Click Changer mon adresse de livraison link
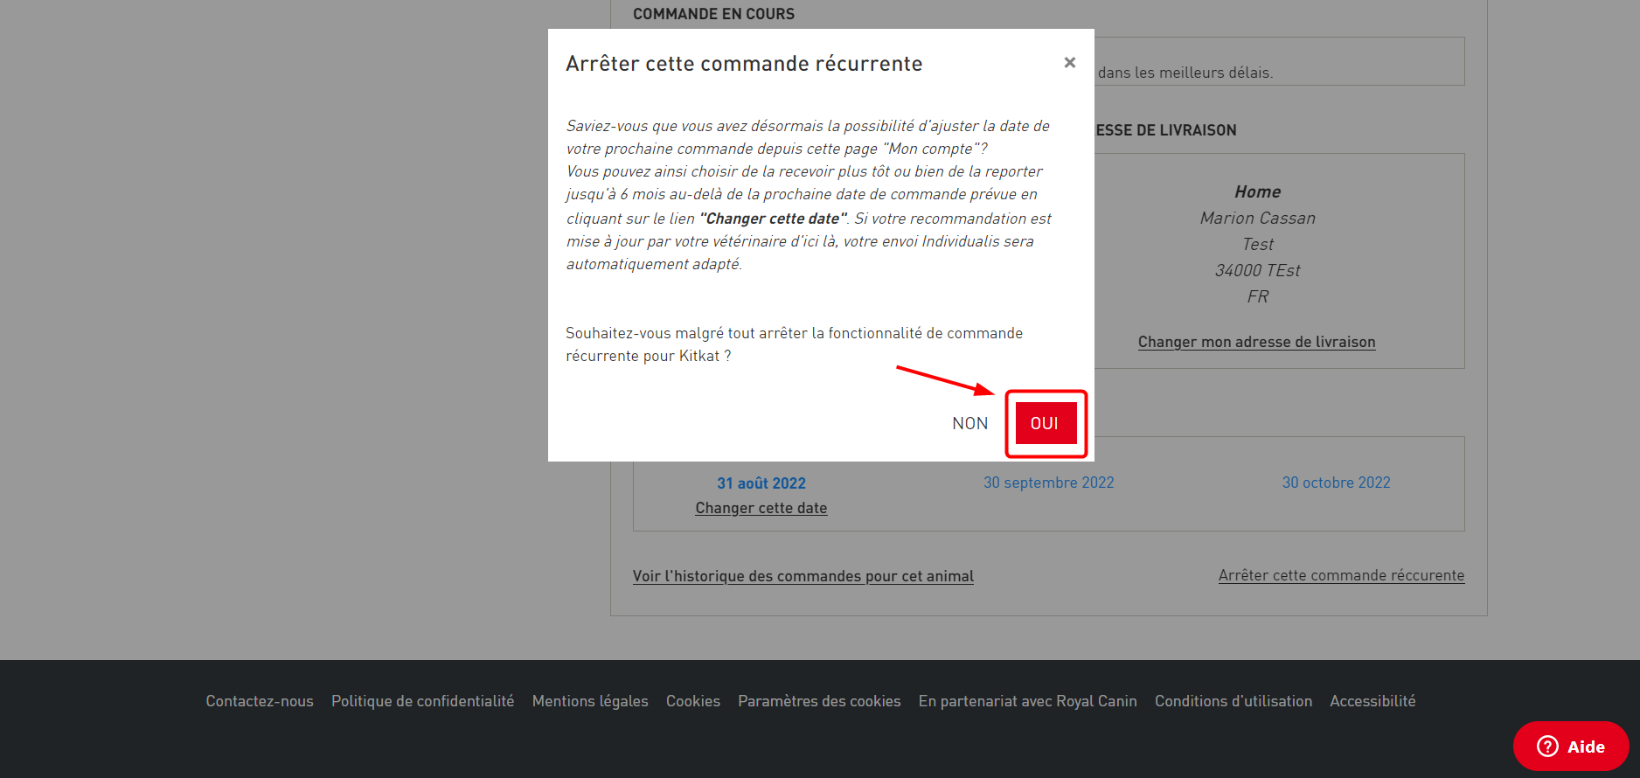This screenshot has height=778, width=1640. 1256,342
